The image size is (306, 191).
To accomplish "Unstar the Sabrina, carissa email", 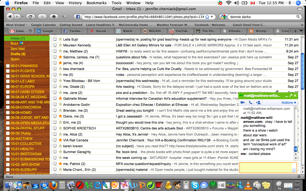I will [x=60, y=57].
